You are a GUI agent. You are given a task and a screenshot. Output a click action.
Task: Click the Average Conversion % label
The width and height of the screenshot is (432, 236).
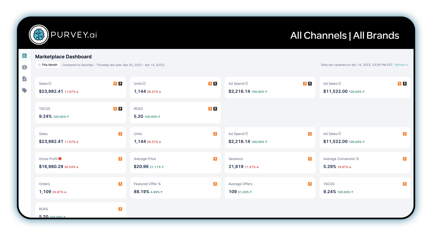(341, 159)
